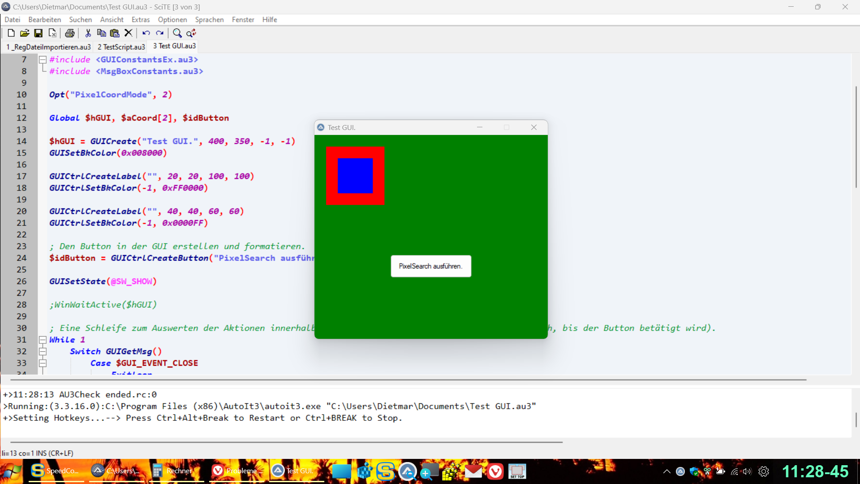Collapse the Switch block fold marker
This screenshot has width=860, height=484.
43,351
